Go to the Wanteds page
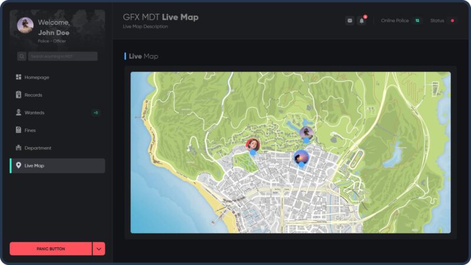The height and width of the screenshot is (265, 471). [x=57, y=112]
